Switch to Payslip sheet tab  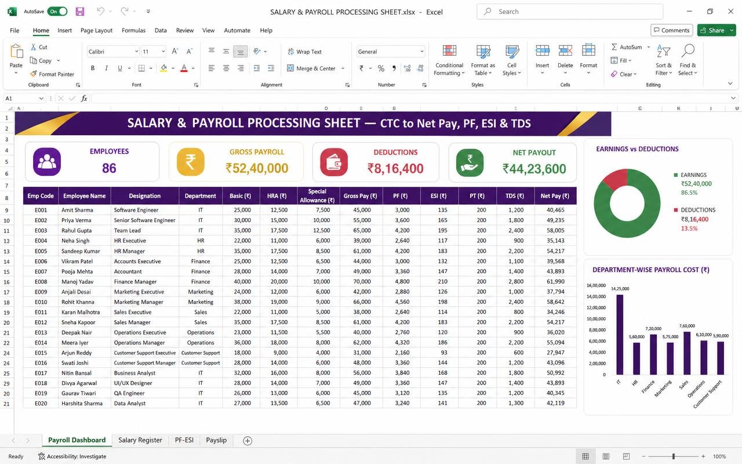pyautogui.click(x=216, y=440)
